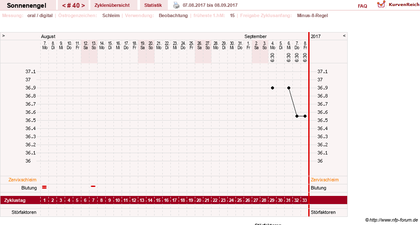
Task: Open the FAQ link
Action: pyautogui.click(x=362, y=6)
